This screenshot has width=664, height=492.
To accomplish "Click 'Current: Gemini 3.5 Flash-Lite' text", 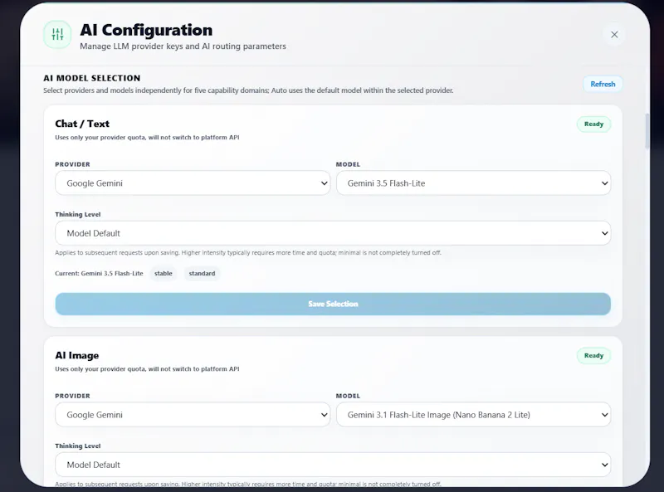I will pyautogui.click(x=99, y=273).
